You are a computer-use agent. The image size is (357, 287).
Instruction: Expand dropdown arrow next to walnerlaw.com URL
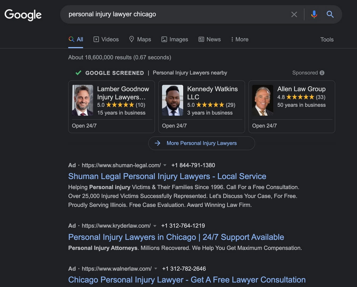point(156,269)
